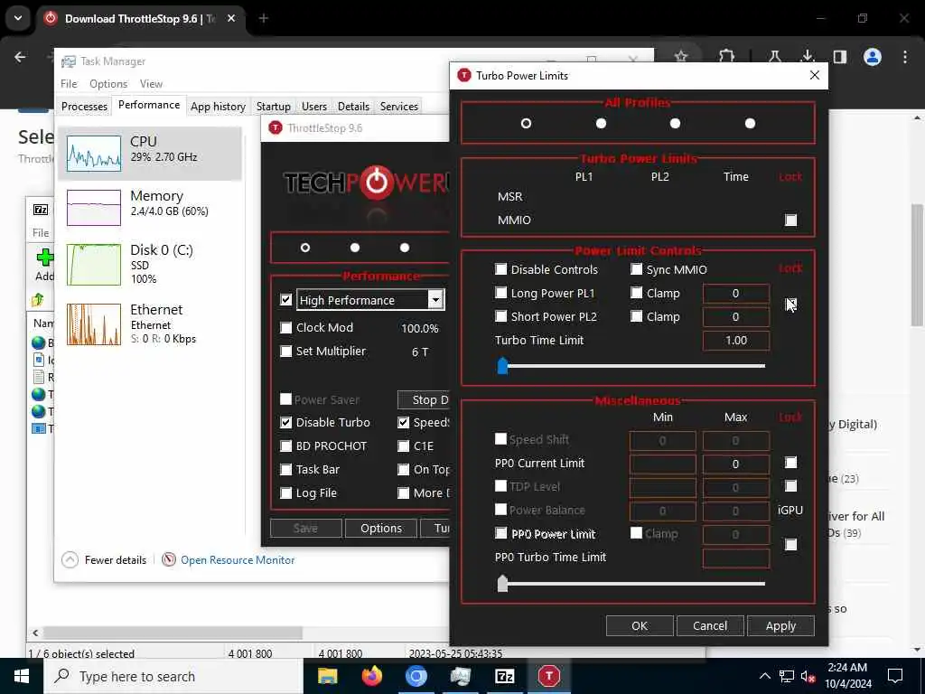Screen dimensions: 925x694
Task: Enable C1E checkbox
Action: coord(404,446)
